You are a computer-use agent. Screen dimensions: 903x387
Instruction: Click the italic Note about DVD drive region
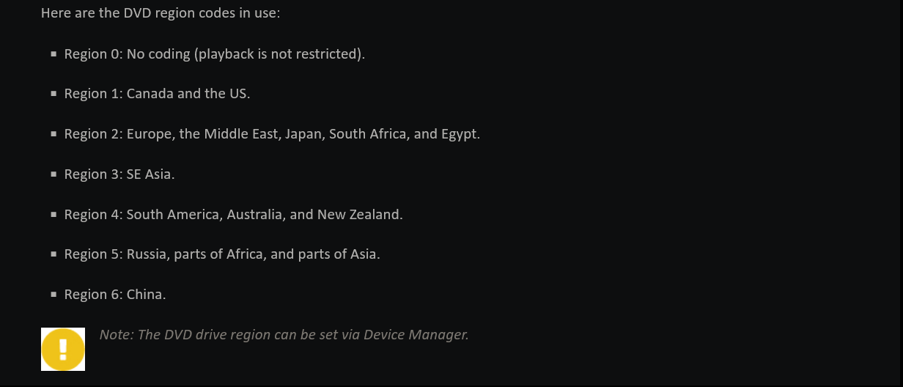point(284,335)
